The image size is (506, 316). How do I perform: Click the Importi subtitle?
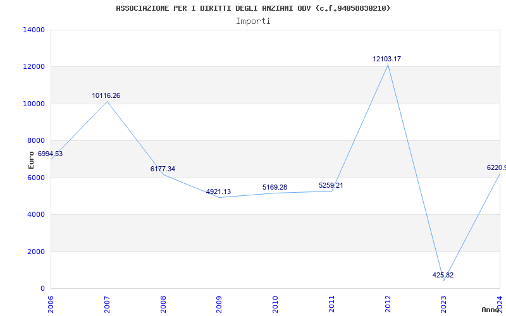click(253, 21)
